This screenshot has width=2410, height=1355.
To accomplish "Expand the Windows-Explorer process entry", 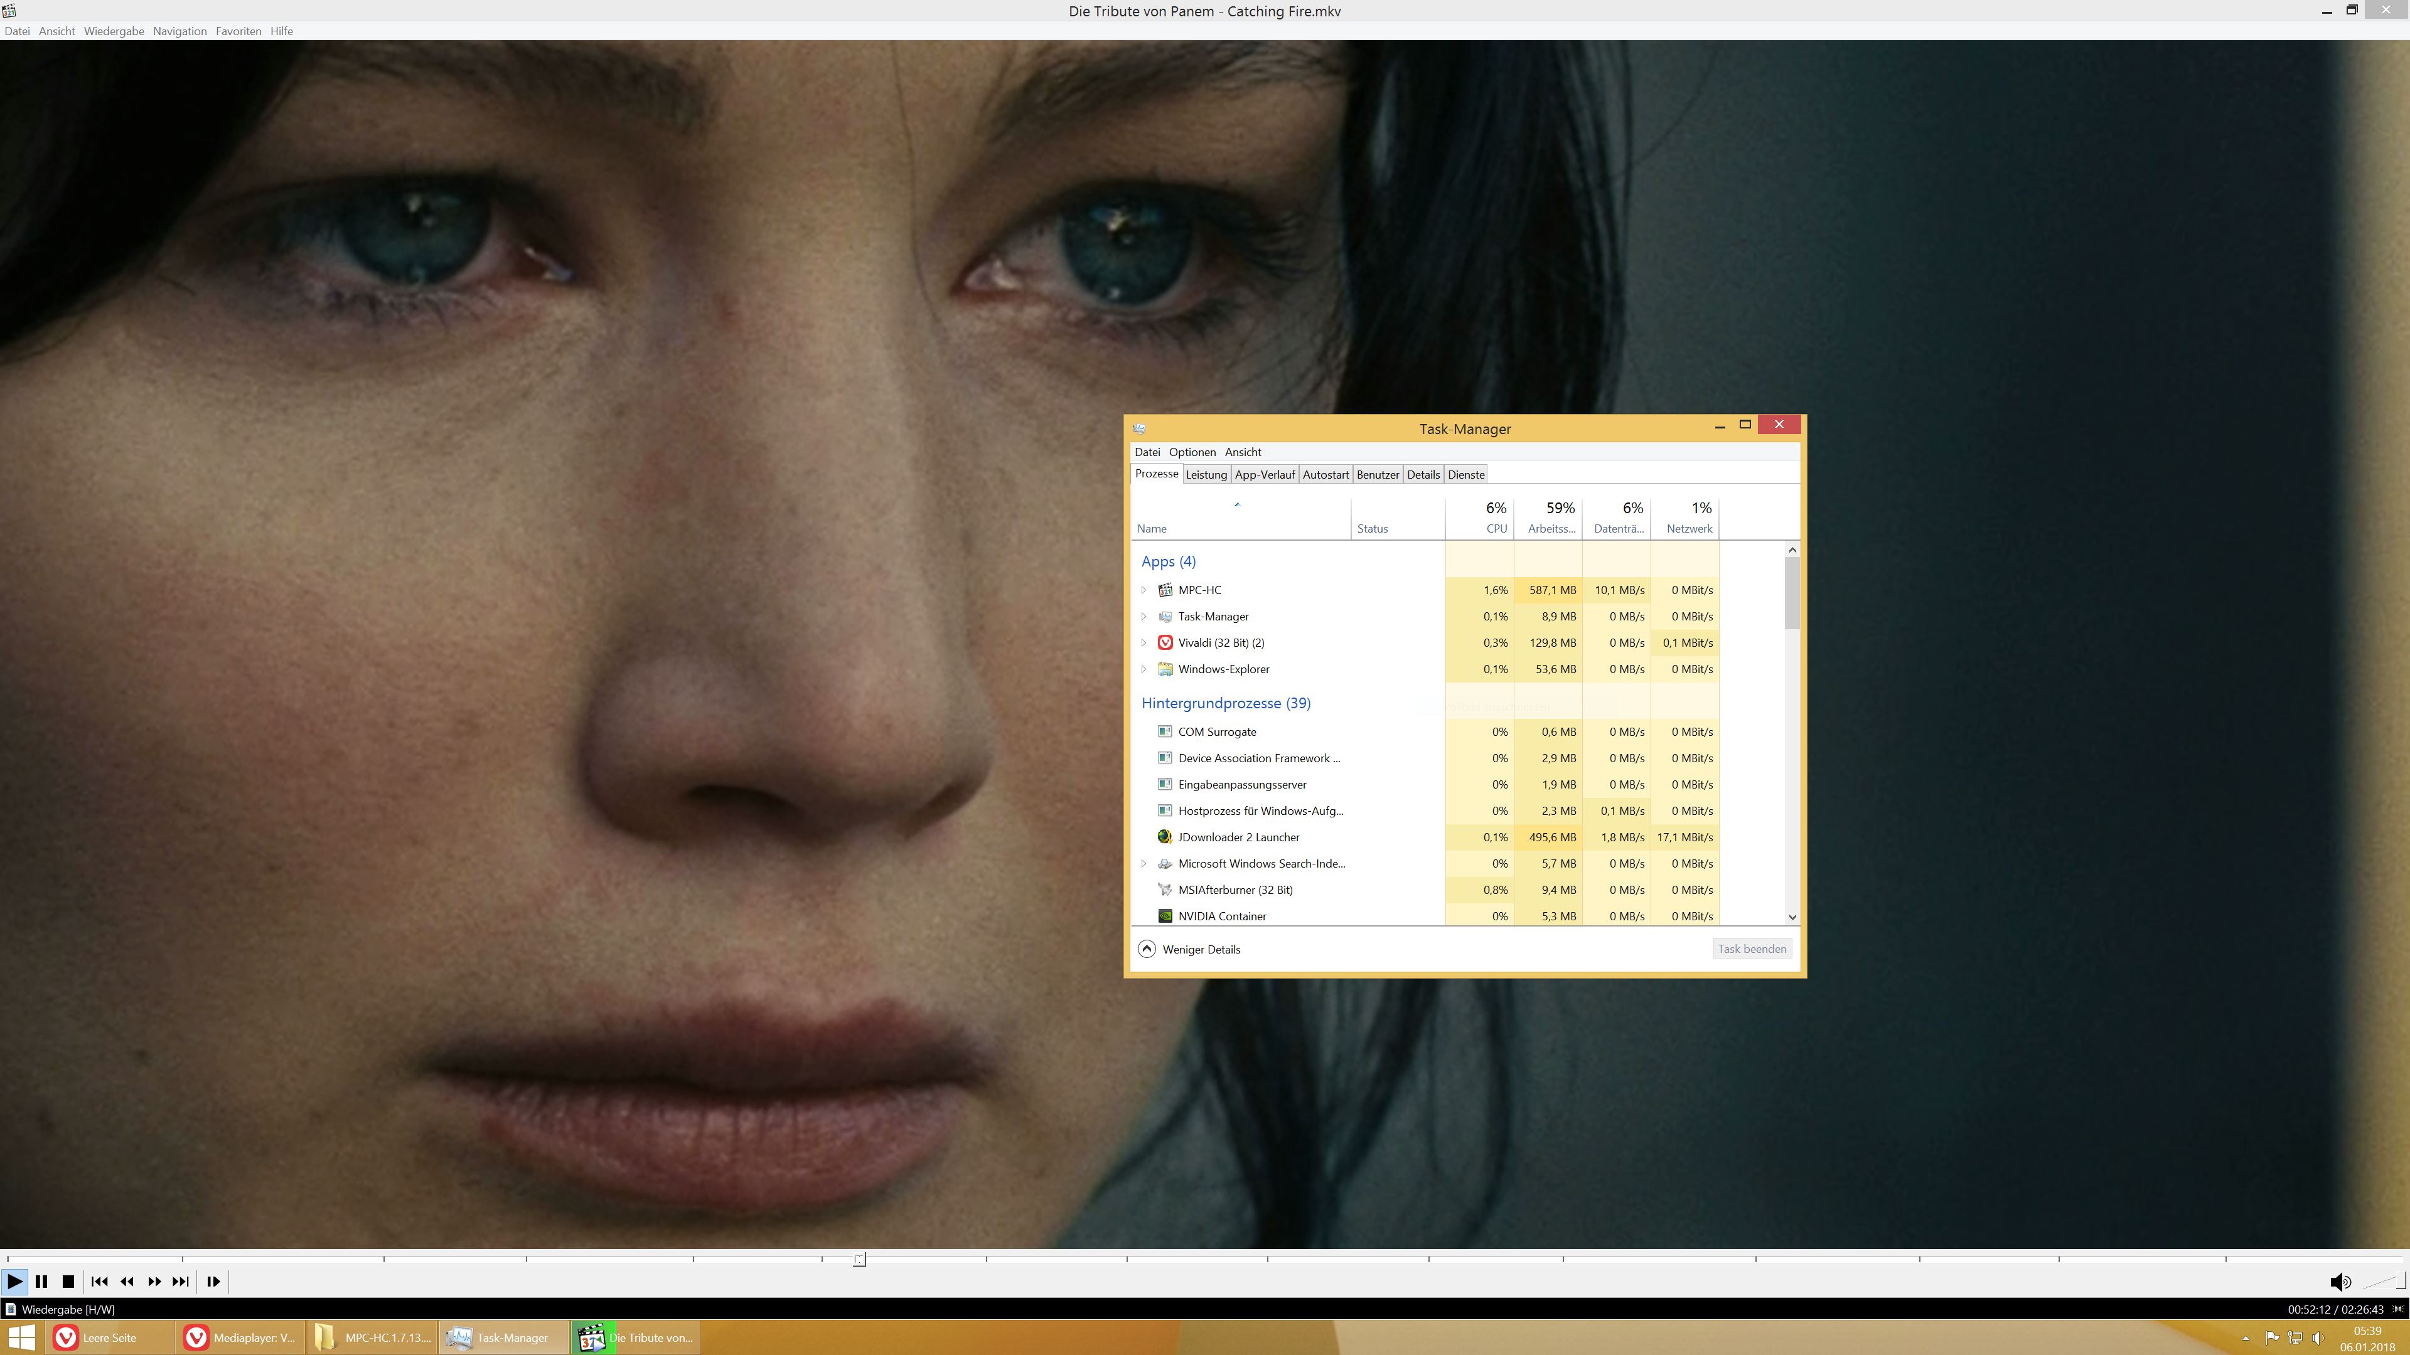I will [1143, 669].
